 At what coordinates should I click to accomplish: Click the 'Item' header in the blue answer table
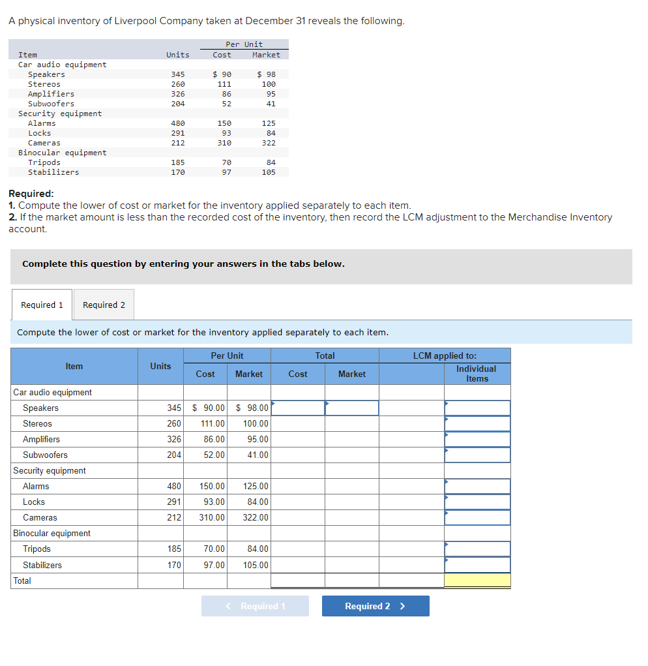(74, 366)
